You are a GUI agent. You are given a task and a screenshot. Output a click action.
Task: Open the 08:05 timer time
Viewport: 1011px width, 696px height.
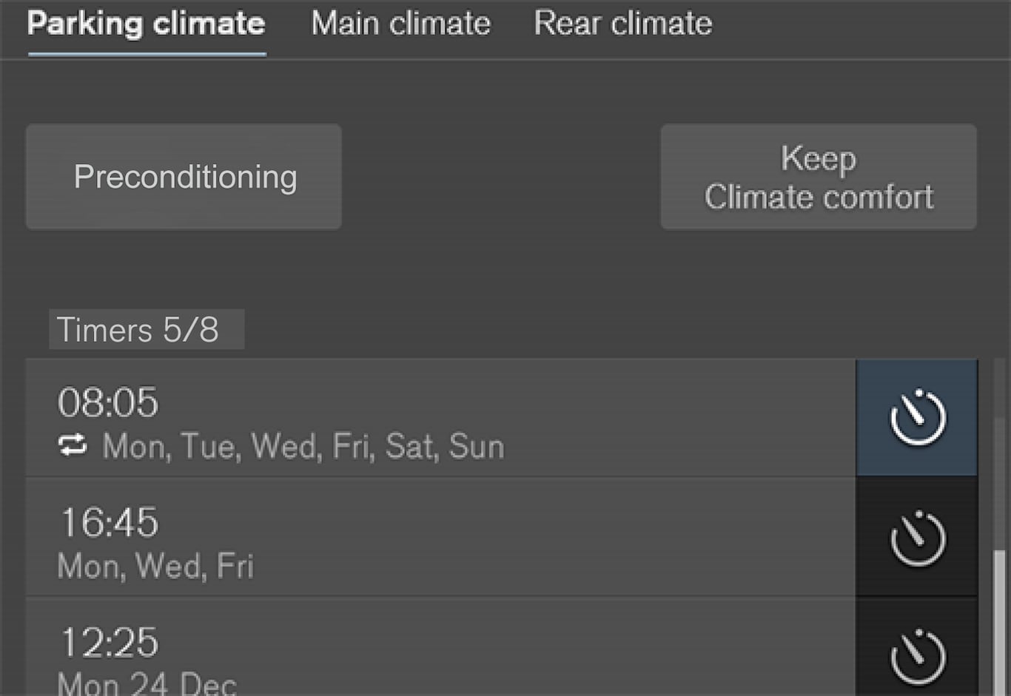[x=108, y=403]
